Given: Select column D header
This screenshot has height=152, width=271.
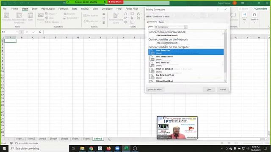Looking at the screenshot, I should [44, 38].
